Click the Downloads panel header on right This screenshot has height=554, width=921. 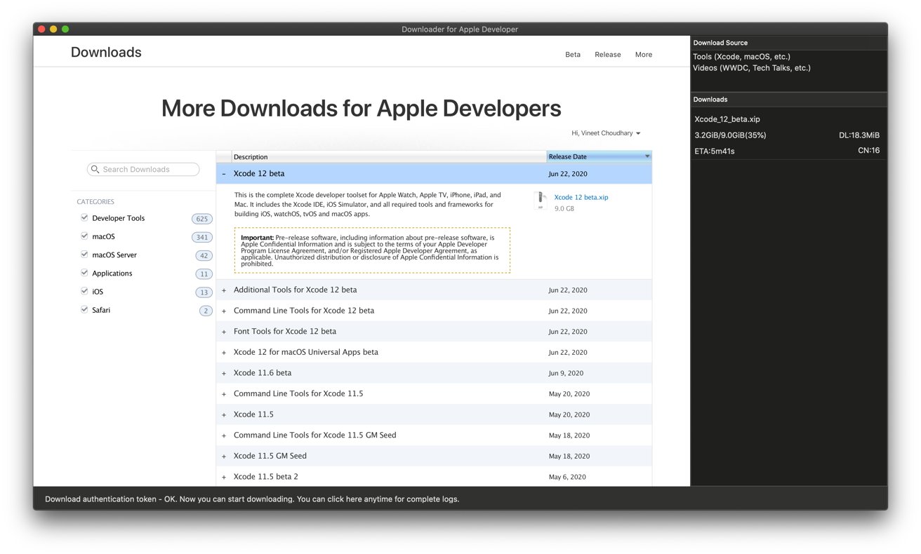789,100
